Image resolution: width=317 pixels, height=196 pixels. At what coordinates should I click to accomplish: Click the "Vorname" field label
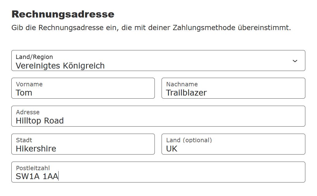point(29,84)
